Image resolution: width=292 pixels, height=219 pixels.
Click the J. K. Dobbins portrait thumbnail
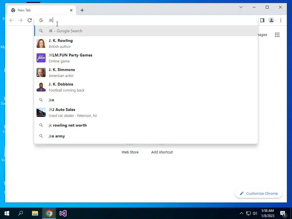click(41, 87)
